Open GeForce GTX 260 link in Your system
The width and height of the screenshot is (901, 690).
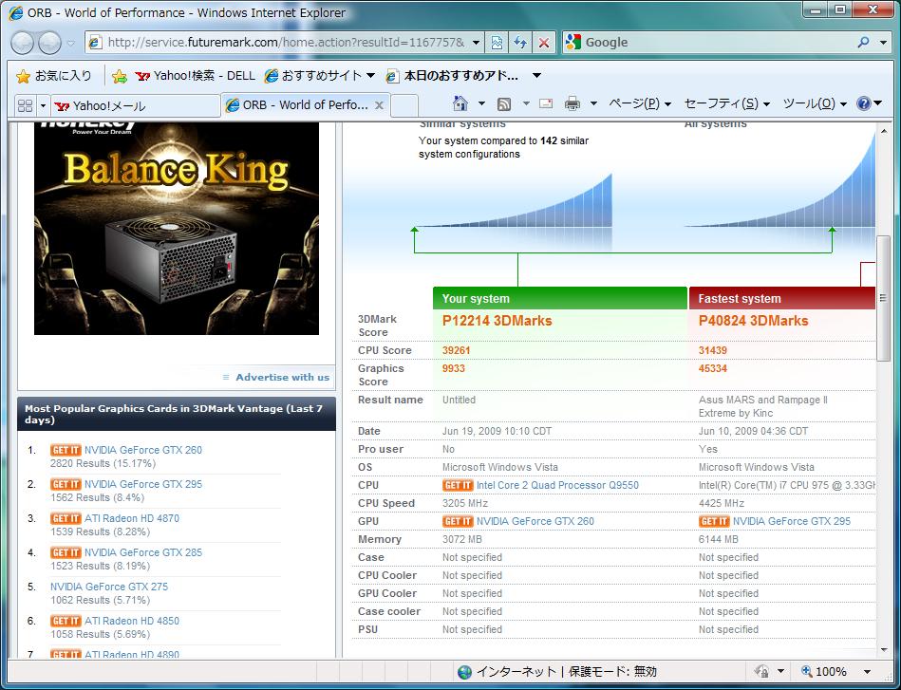point(535,522)
